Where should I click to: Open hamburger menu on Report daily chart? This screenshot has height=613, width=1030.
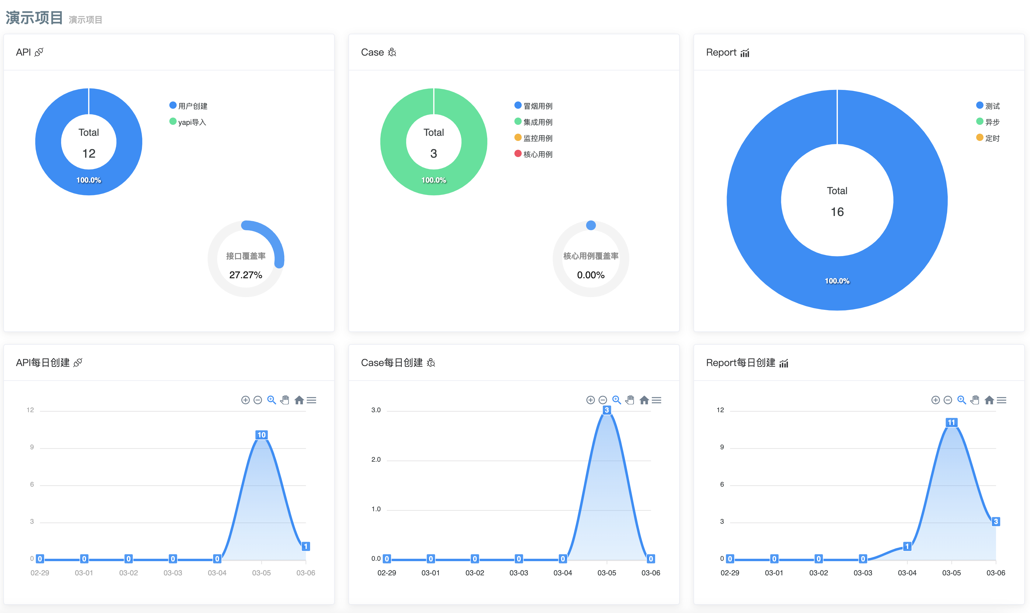point(1001,400)
